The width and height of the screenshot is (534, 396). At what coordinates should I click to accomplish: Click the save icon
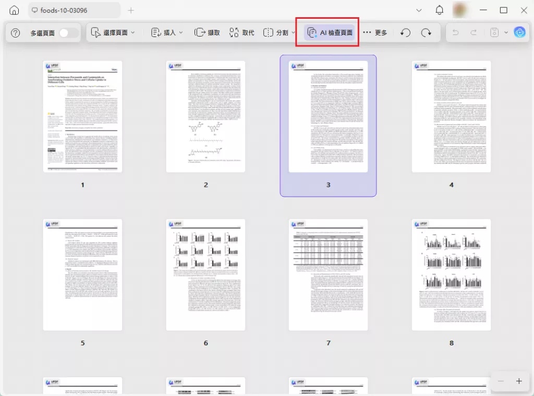pos(494,33)
